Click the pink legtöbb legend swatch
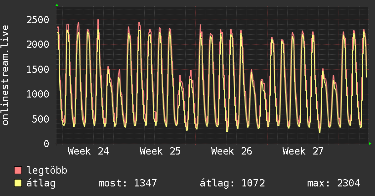 click(x=18, y=170)
